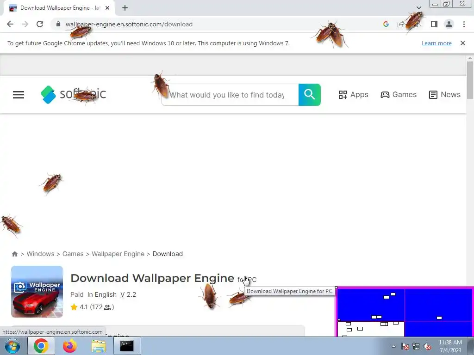The height and width of the screenshot is (355, 474).
Task: Click Download Wallpaper Engine heading
Action: [152, 278]
